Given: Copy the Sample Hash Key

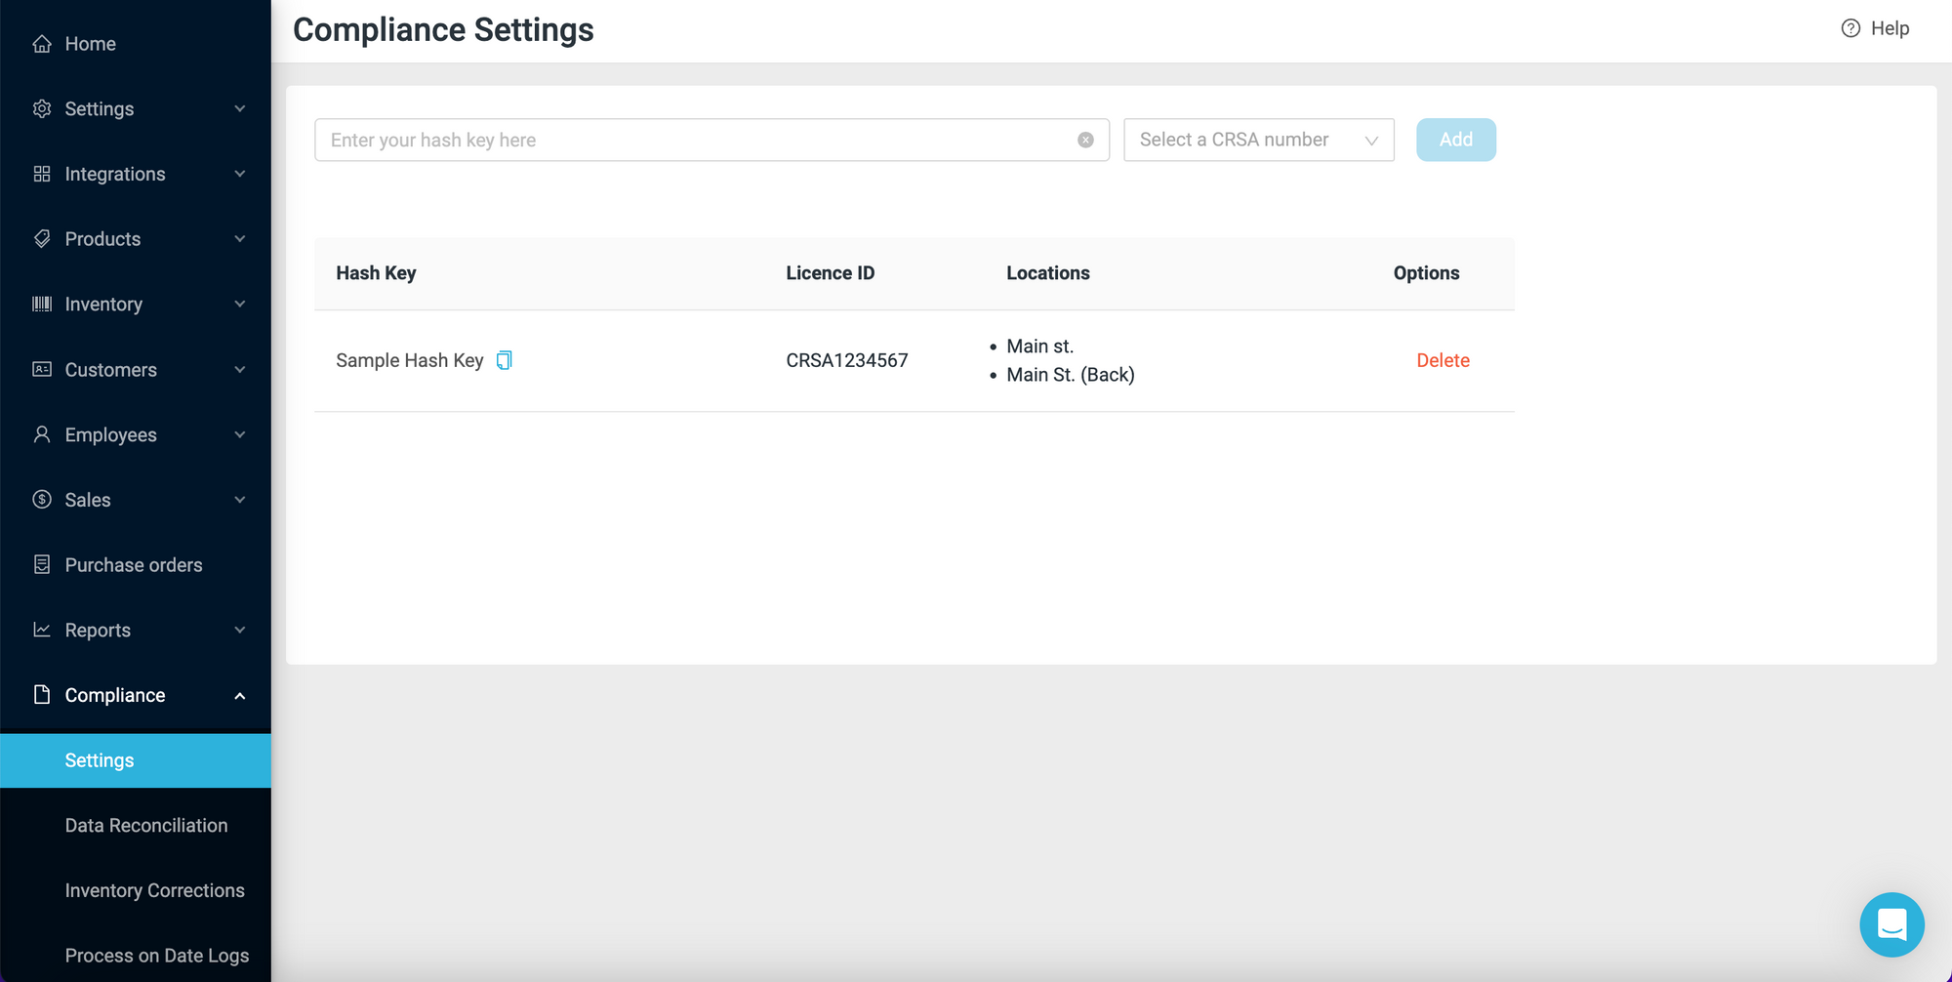Looking at the screenshot, I should (504, 360).
